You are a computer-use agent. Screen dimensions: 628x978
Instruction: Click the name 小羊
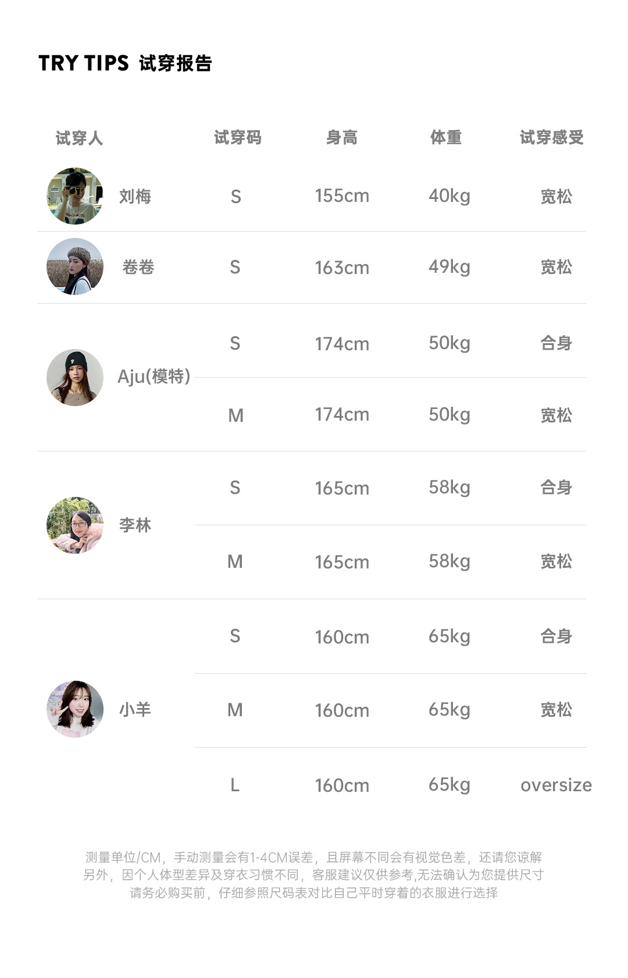click(135, 709)
